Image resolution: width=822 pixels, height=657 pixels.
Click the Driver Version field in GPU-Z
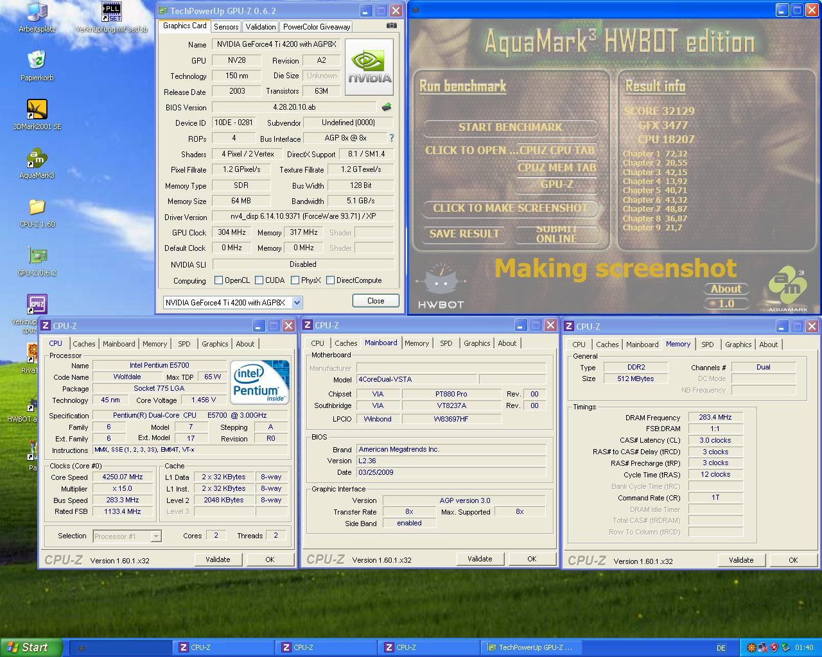click(303, 217)
